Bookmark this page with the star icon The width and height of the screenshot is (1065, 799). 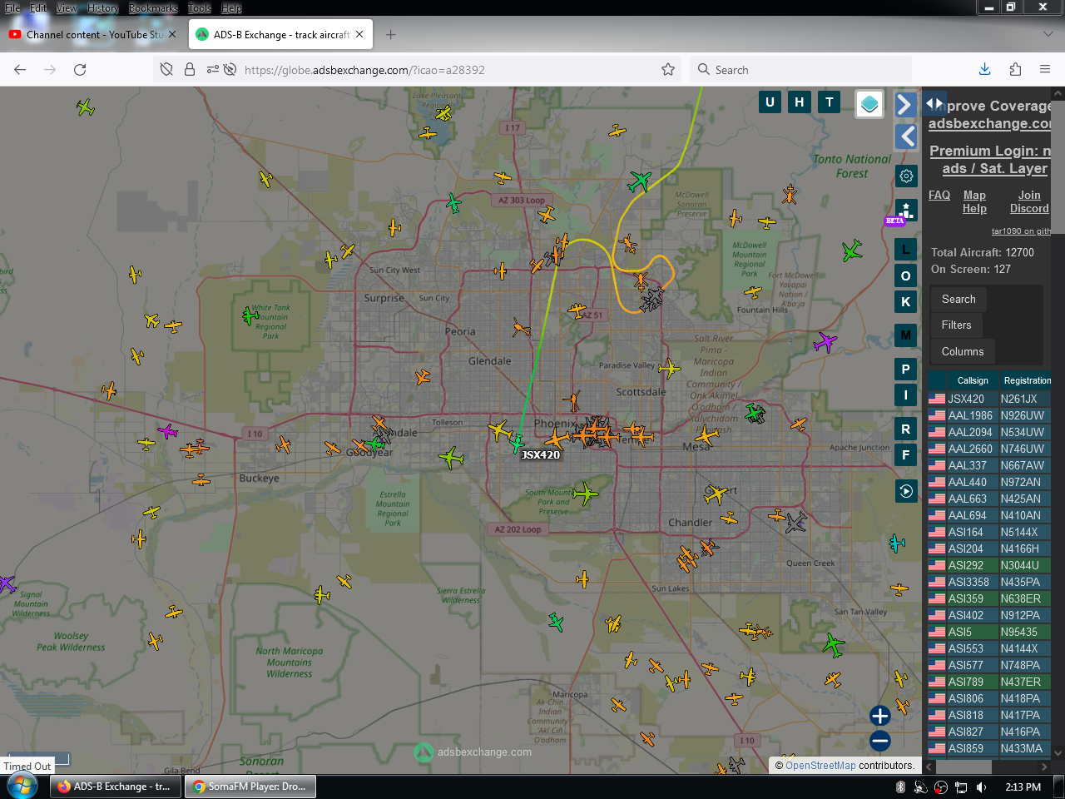tap(668, 70)
